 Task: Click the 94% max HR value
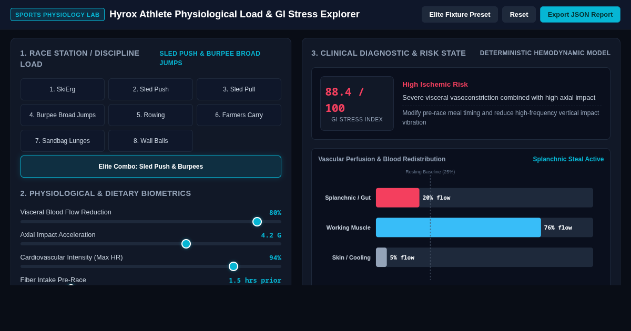[275, 258]
